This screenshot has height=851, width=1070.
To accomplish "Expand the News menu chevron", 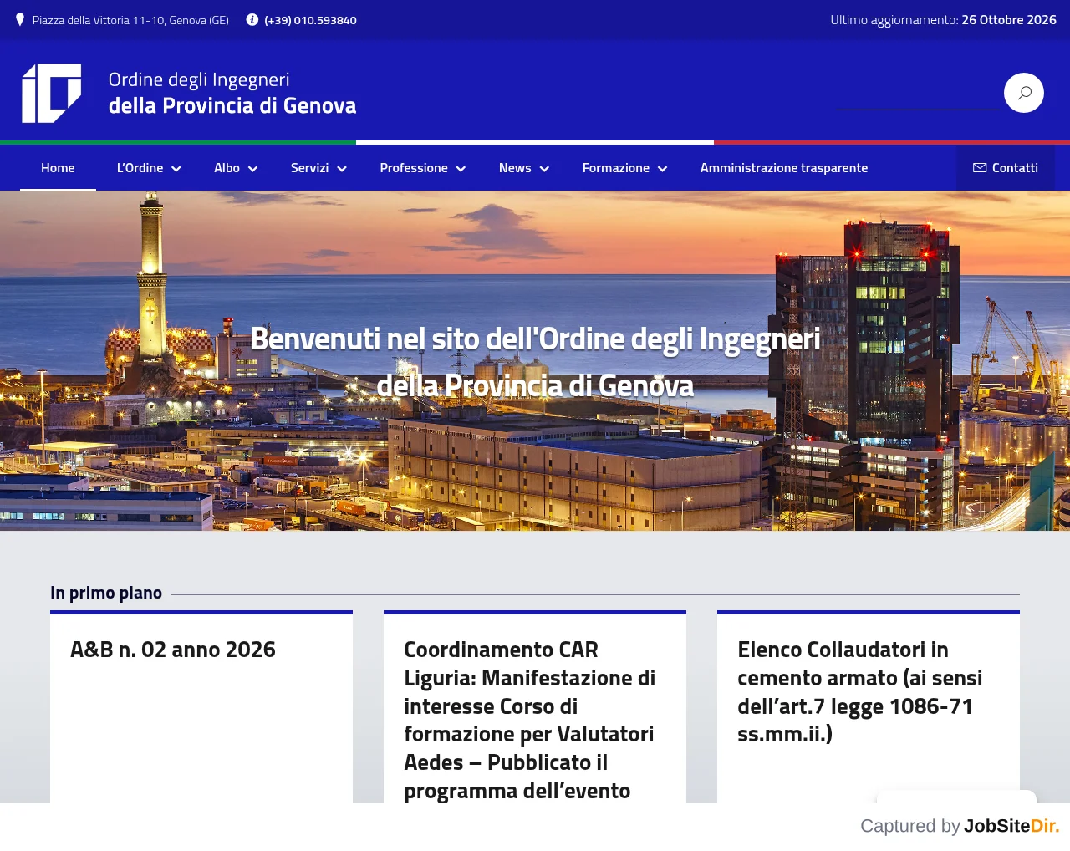I will [x=544, y=169].
